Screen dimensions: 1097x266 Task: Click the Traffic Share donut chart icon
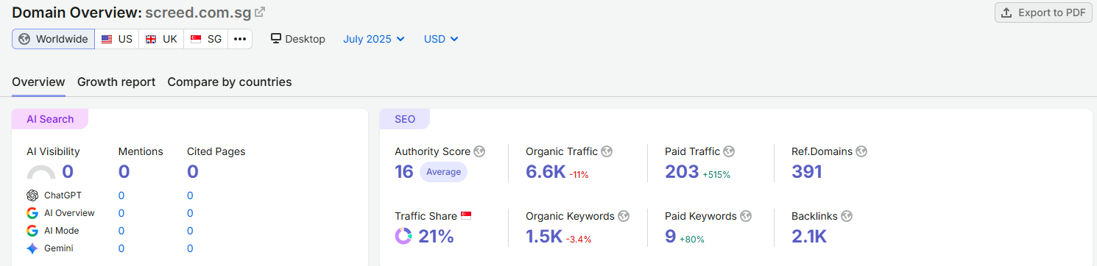(403, 236)
